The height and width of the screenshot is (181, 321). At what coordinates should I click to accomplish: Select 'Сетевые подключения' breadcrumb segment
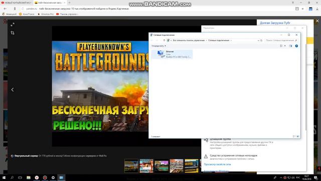coord(219,40)
